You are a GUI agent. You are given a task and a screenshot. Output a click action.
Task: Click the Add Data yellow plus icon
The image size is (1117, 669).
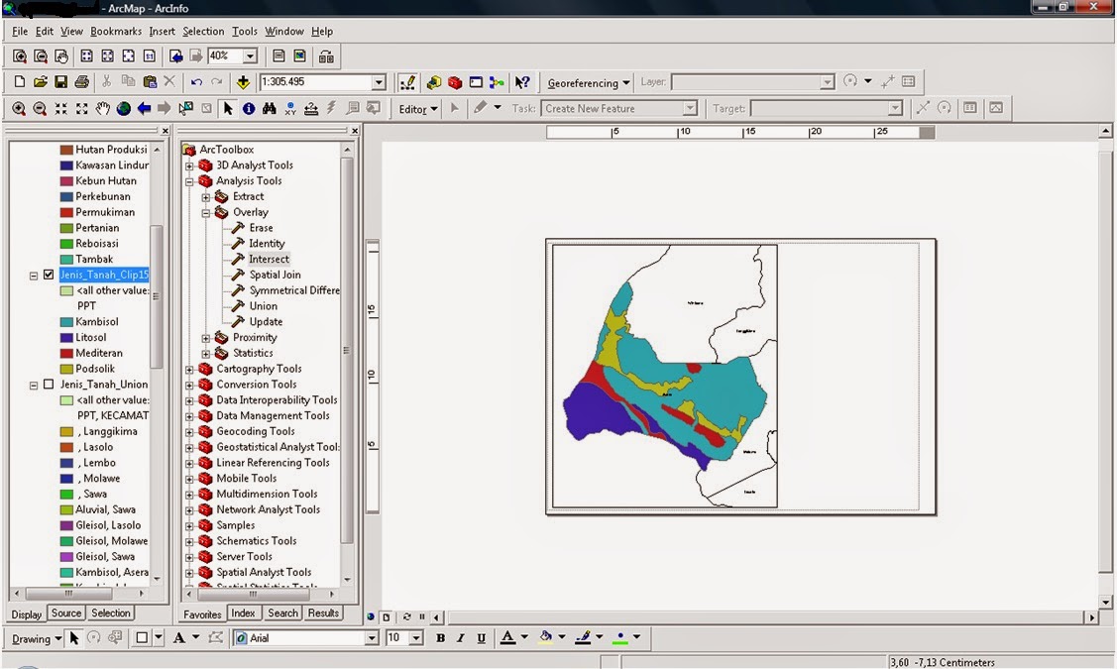[241, 81]
